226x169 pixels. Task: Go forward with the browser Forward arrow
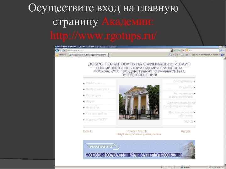pyautogui.click(x=61, y=50)
